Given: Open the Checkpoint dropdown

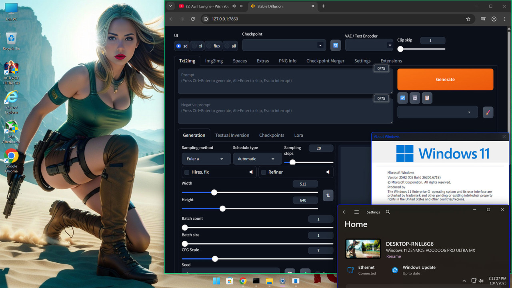Looking at the screenshot, I should click(284, 45).
